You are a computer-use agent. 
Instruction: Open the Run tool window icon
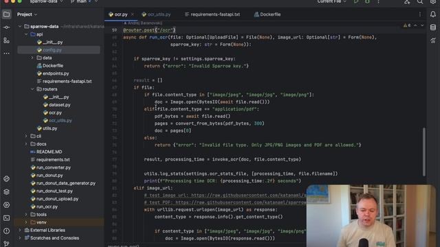(6, 205)
